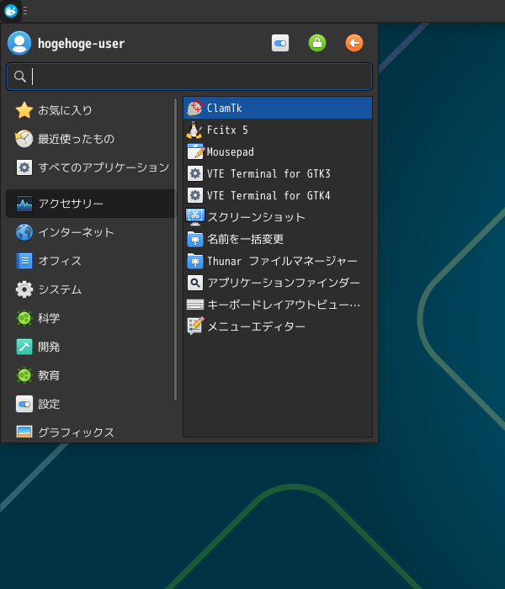505x589 pixels.
Task: Open アプリケーションファインダー app finder
Action: 283,283
